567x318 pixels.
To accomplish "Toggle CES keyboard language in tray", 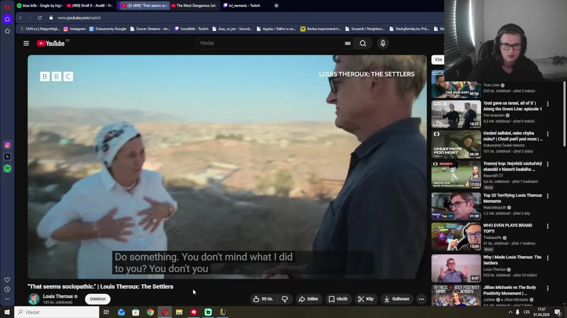I will [x=527, y=312].
